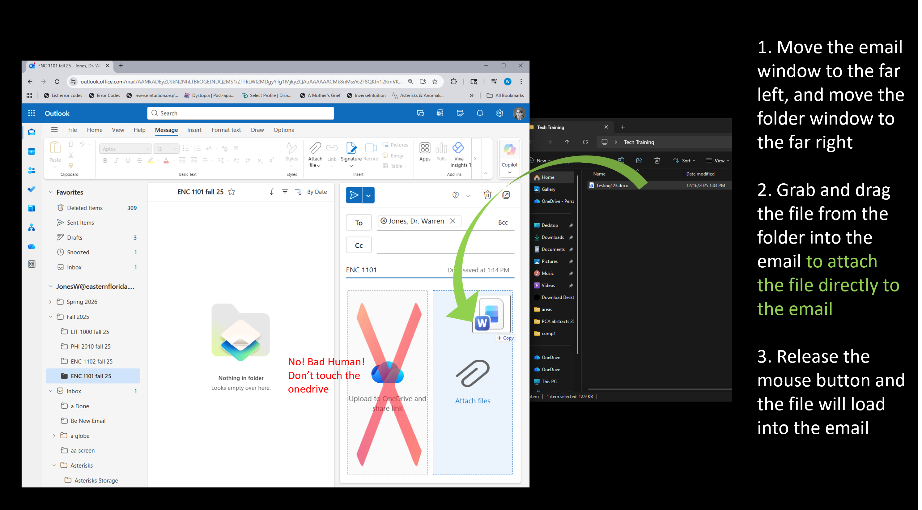Open Outlook Calendar from left sidebar
922x510 pixels.
[x=32, y=151]
